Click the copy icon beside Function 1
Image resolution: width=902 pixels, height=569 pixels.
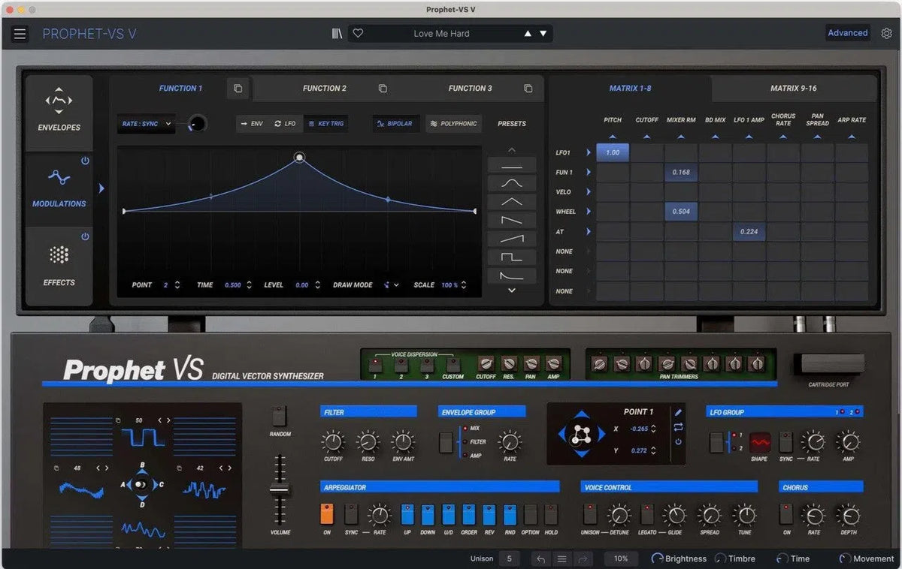[x=238, y=89]
